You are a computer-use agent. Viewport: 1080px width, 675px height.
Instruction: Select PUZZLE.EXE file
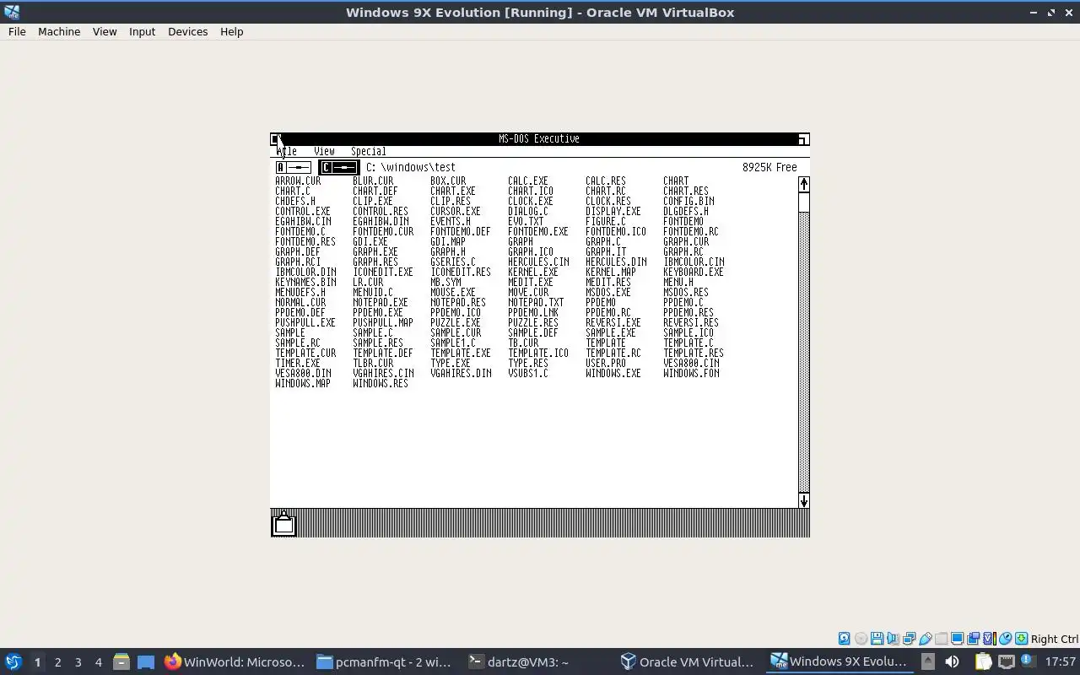(x=456, y=323)
